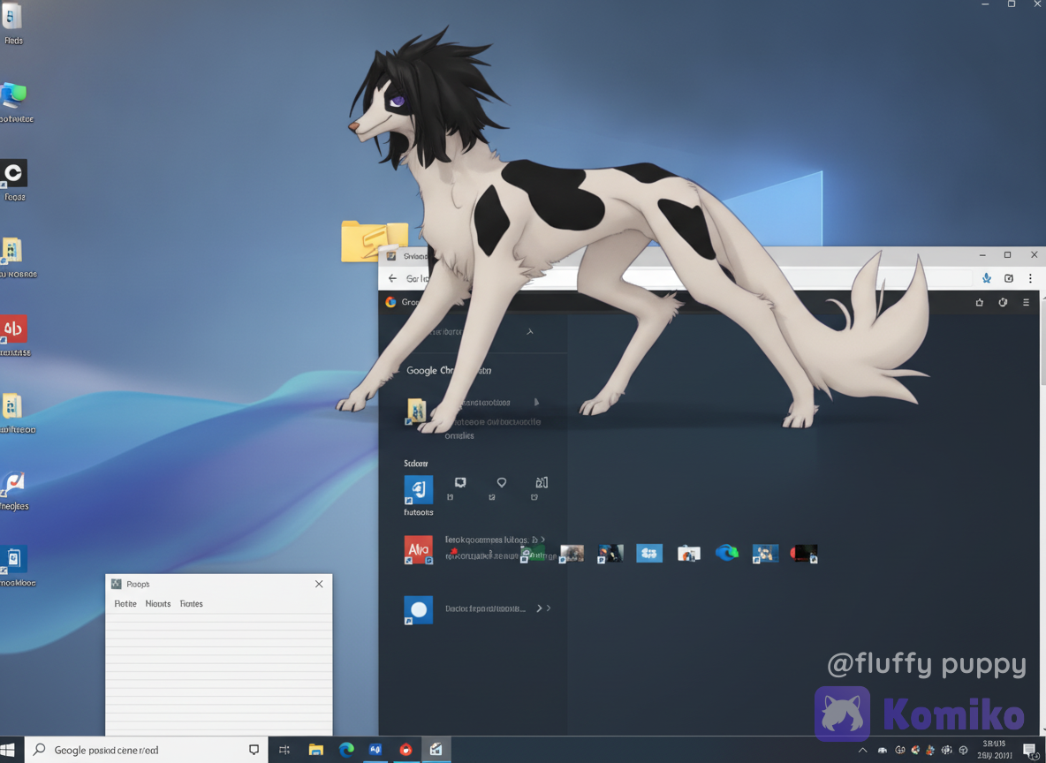Open the Windows Start button
Image resolution: width=1046 pixels, height=763 pixels.
(7, 750)
